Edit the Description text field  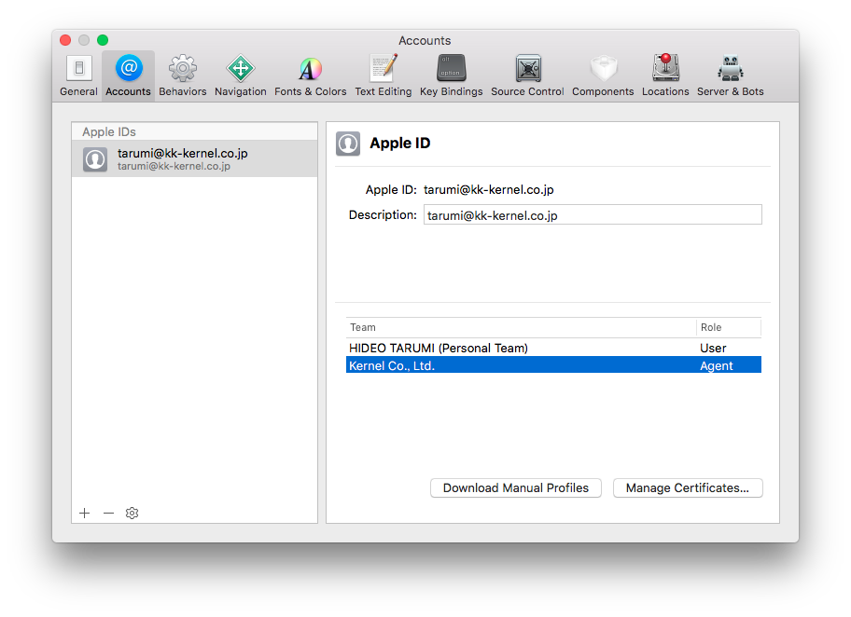coord(593,215)
